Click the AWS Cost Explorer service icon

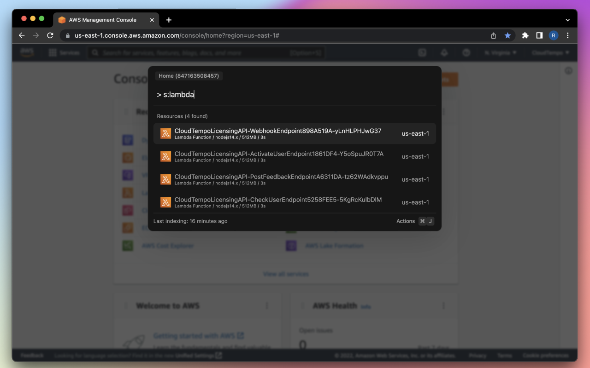[128, 246]
